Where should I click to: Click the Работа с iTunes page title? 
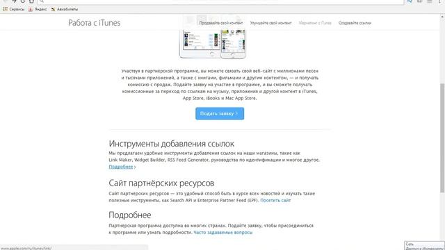click(95, 23)
